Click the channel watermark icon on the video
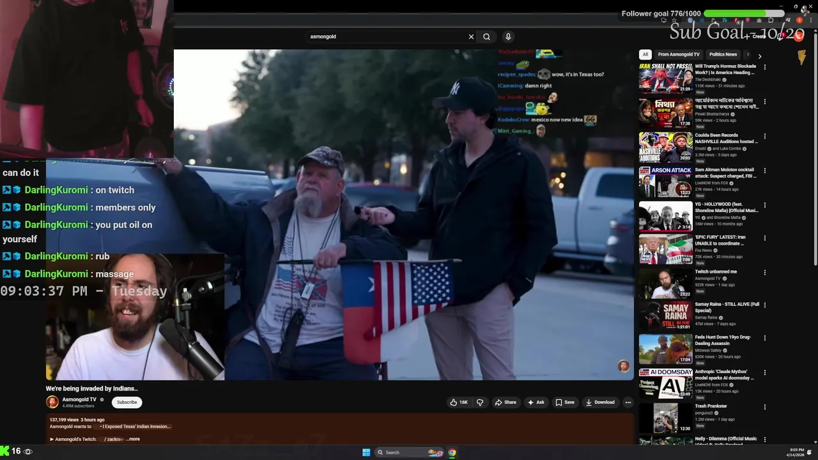 click(624, 365)
